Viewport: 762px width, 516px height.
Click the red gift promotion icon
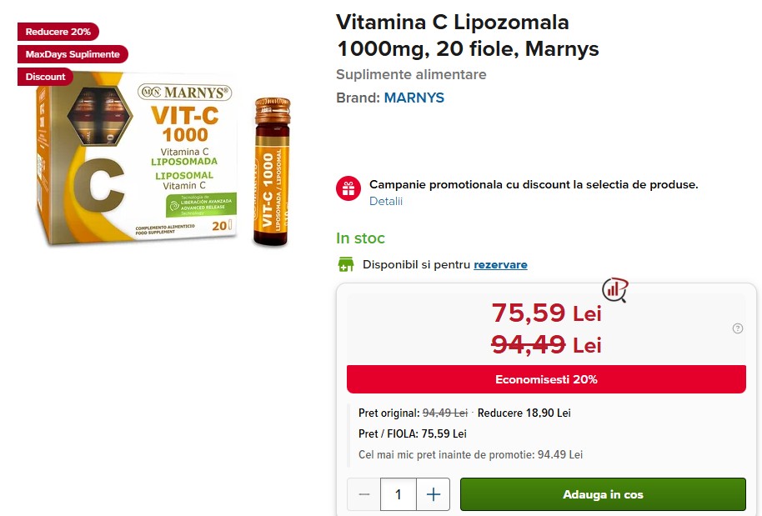click(x=348, y=188)
